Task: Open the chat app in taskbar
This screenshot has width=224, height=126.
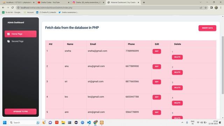Action: (x=50, y=122)
